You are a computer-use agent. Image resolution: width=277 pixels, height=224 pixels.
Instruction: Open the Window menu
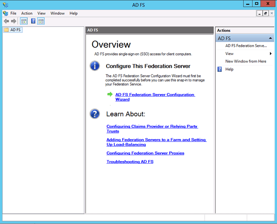click(x=57, y=13)
